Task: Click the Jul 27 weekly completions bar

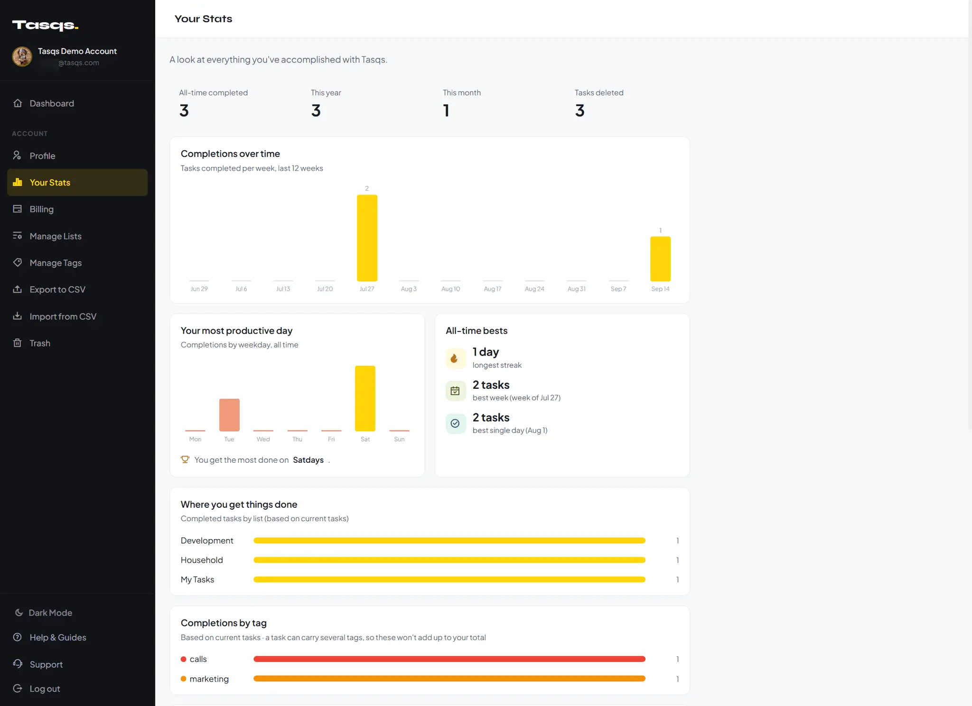Action: click(x=367, y=238)
